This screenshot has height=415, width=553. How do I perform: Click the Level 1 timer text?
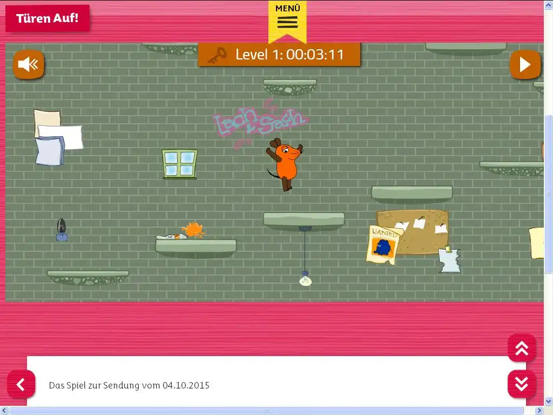(x=289, y=55)
